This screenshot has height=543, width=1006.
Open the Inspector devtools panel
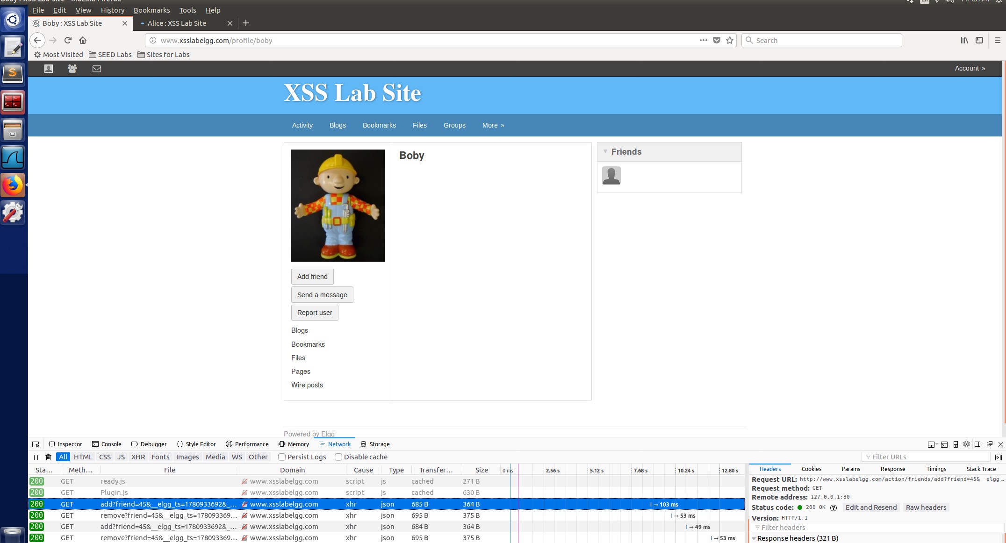coord(65,444)
